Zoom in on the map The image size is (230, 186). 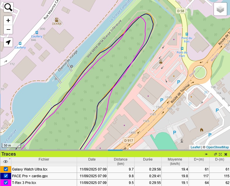[x=8, y=20]
